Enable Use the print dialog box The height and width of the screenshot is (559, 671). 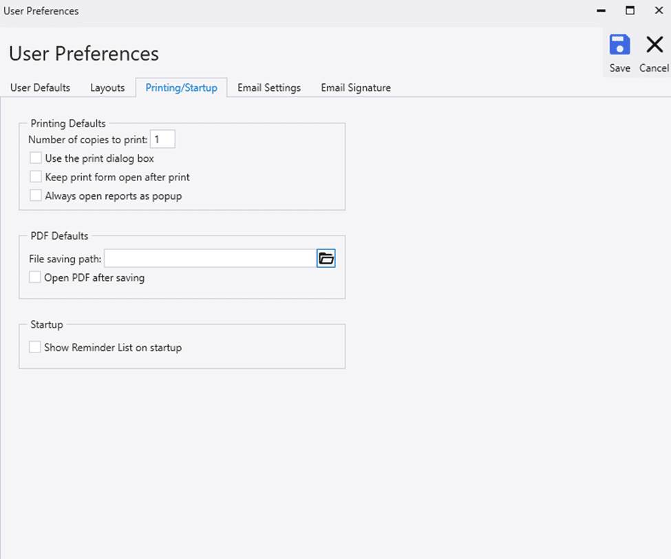click(36, 158)
